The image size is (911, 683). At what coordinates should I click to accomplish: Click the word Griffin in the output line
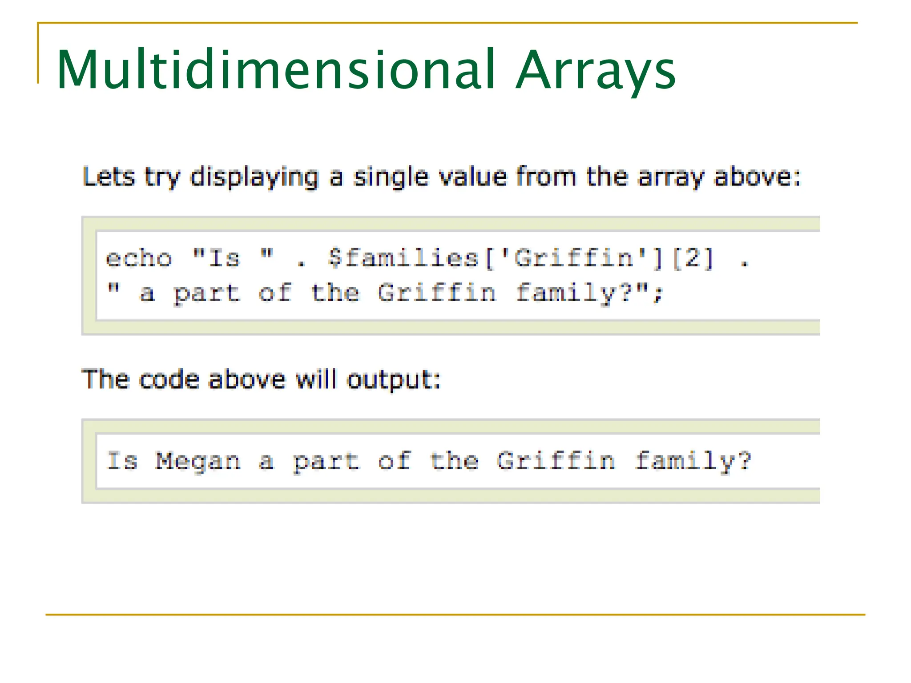click(556, 461)
